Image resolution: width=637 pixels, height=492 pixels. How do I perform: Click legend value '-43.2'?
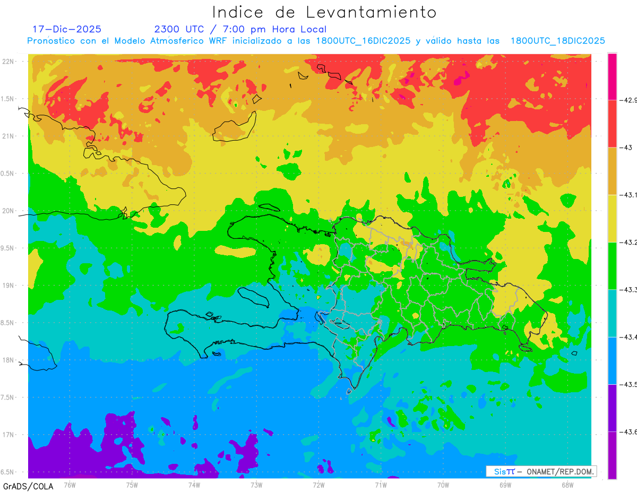[x=629, y=242]
